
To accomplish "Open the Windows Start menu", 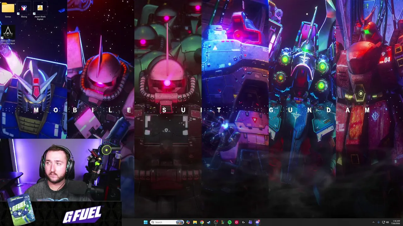I will [x=145, y=222].
